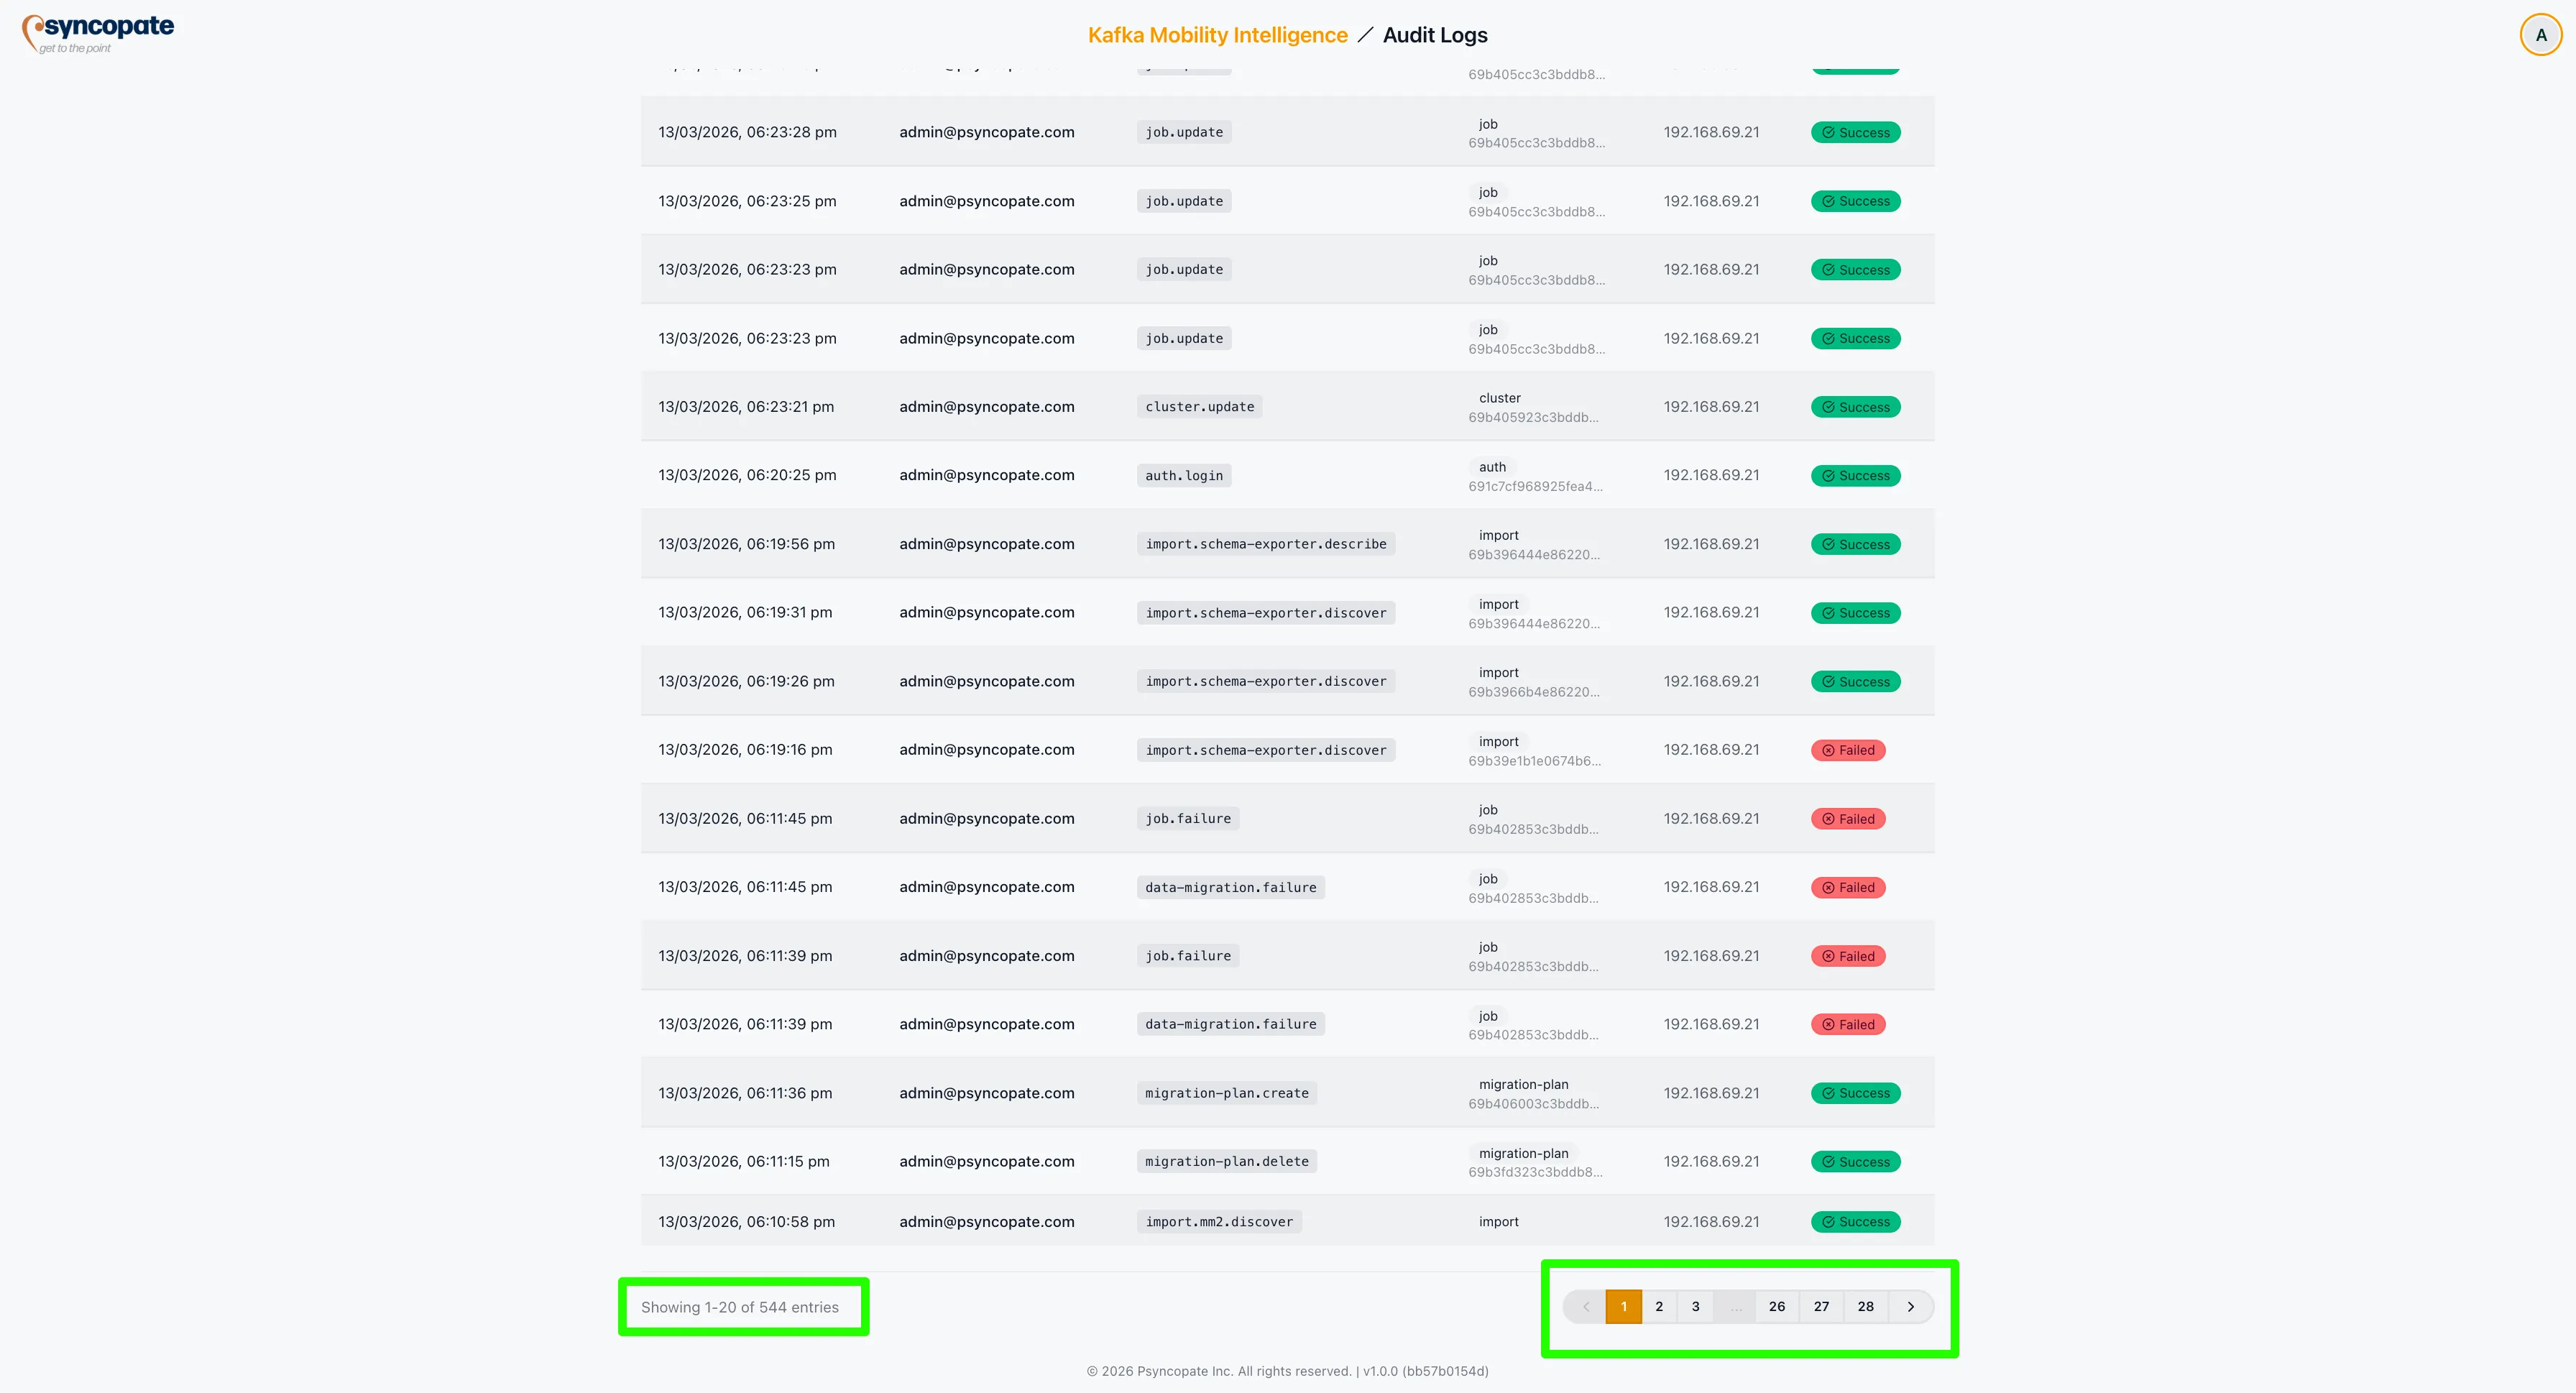Go to the next page with the chevron

pyautogui.click(x=1910, y=1306)
